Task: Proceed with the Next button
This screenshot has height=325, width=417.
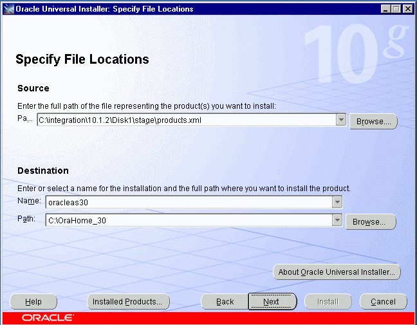Action: 272,302
